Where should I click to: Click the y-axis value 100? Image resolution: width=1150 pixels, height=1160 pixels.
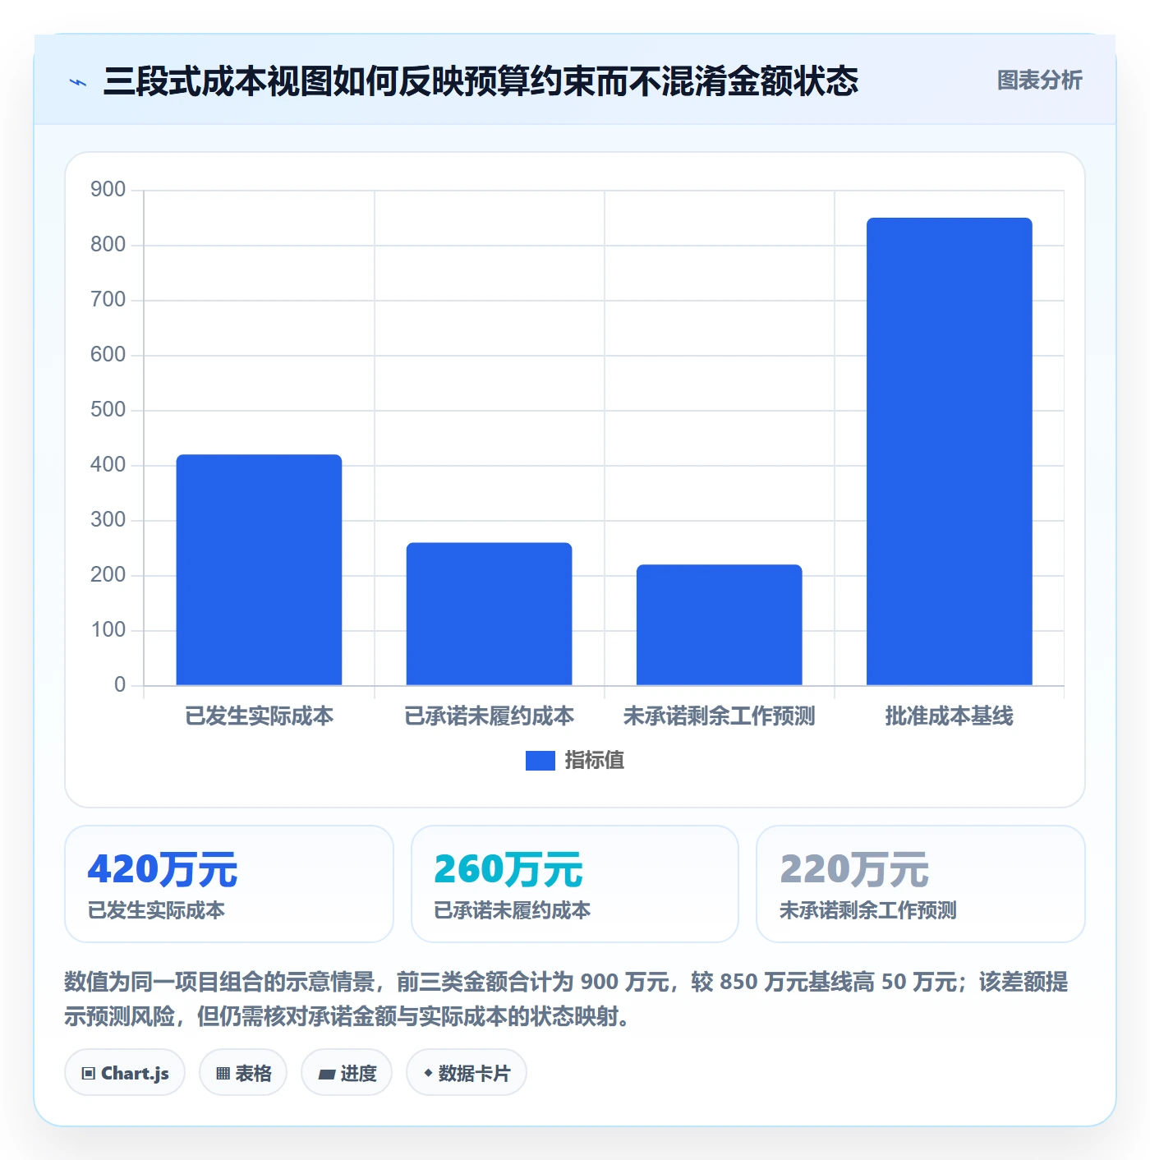coord(108,630)
